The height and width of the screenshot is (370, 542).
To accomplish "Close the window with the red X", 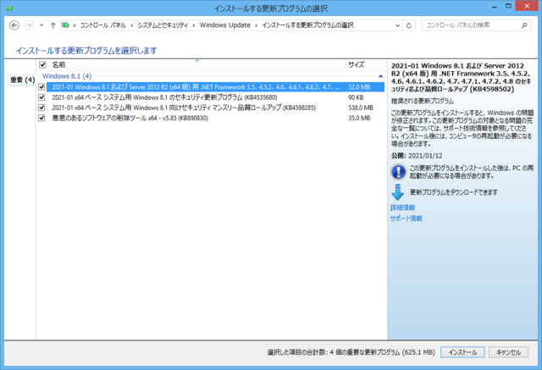I will [x=527, y=6].
